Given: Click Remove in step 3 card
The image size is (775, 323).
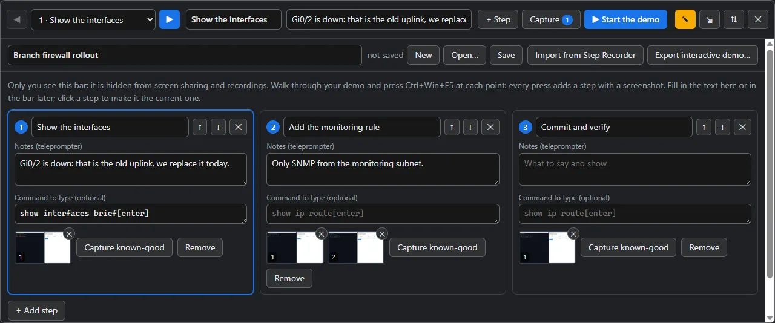Looking at the screenshot, I should 704,247.
